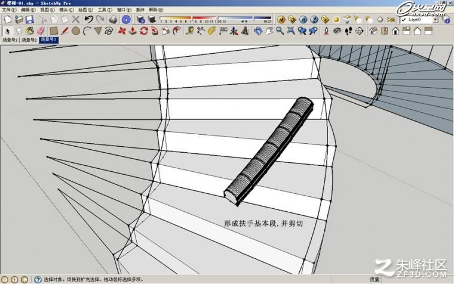Open the Shadow settings icon

pos(141,20)
